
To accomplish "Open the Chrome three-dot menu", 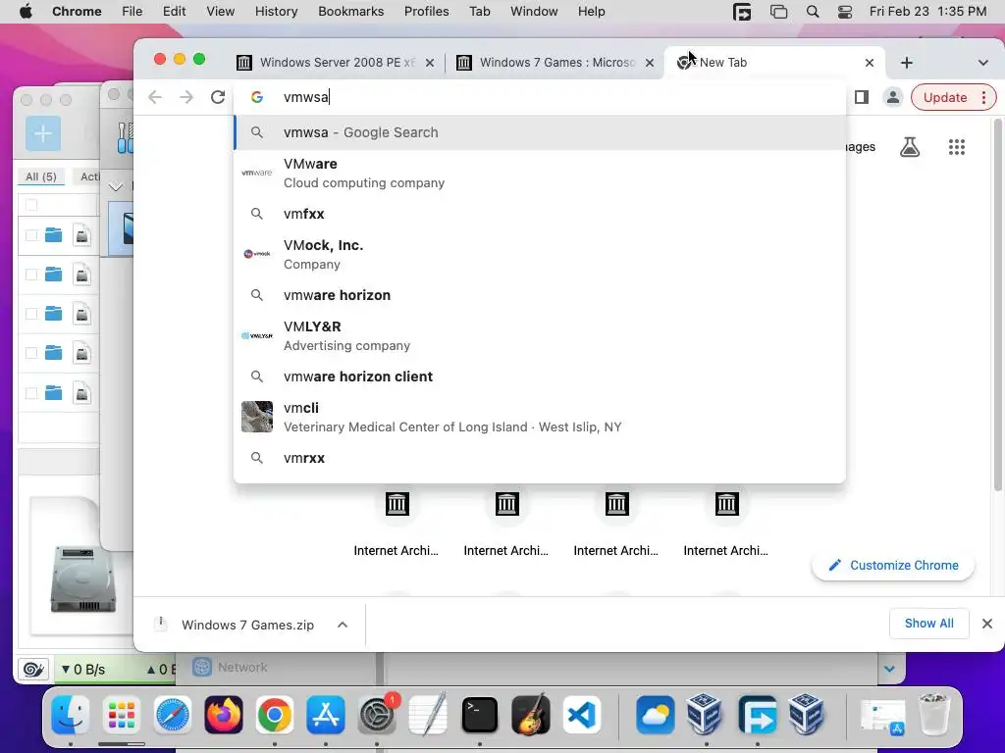I will 983,97.
